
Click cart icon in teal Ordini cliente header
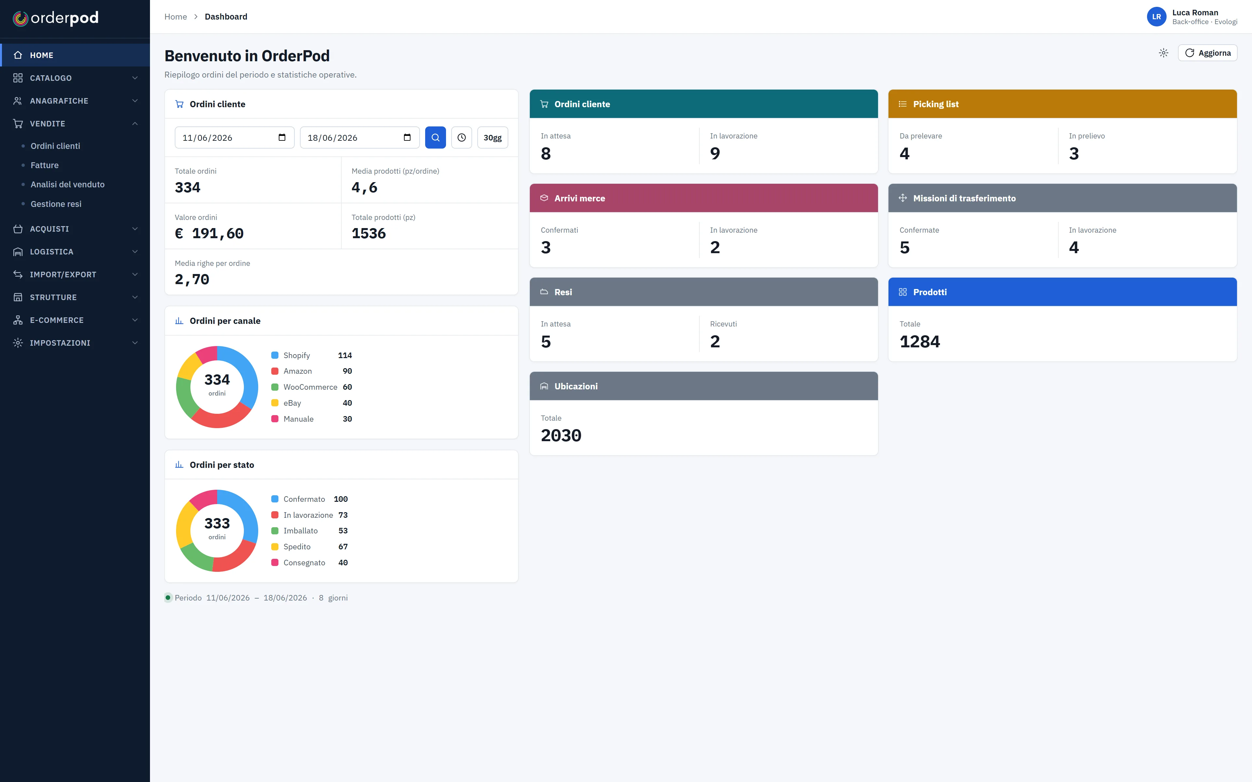tap(544, 104)
